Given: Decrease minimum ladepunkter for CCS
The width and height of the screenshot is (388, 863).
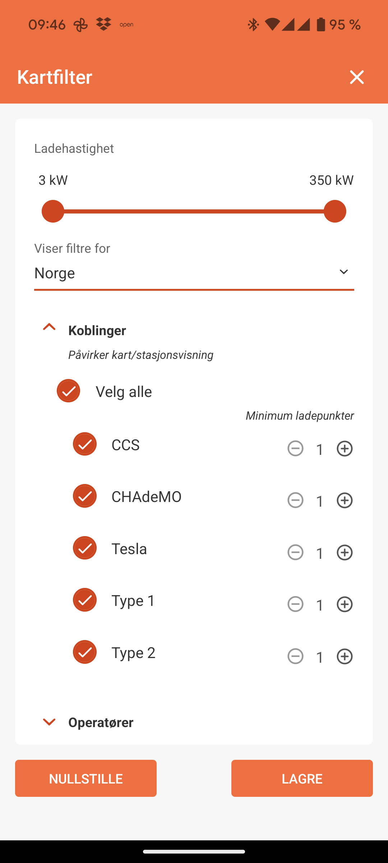Looking at the screenshot, I should click(x=295, y=449).
